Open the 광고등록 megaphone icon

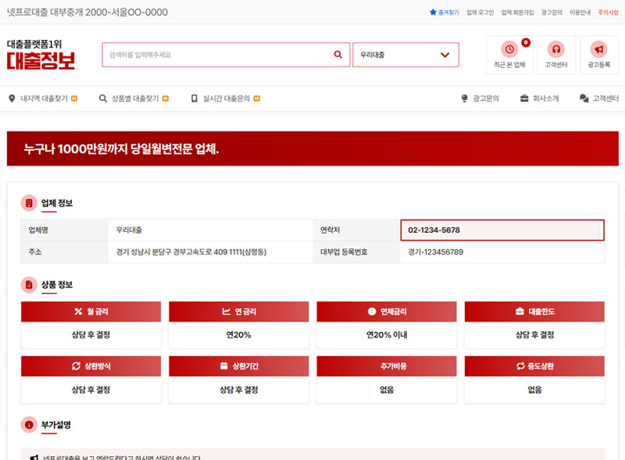click(x=599, y=49)
